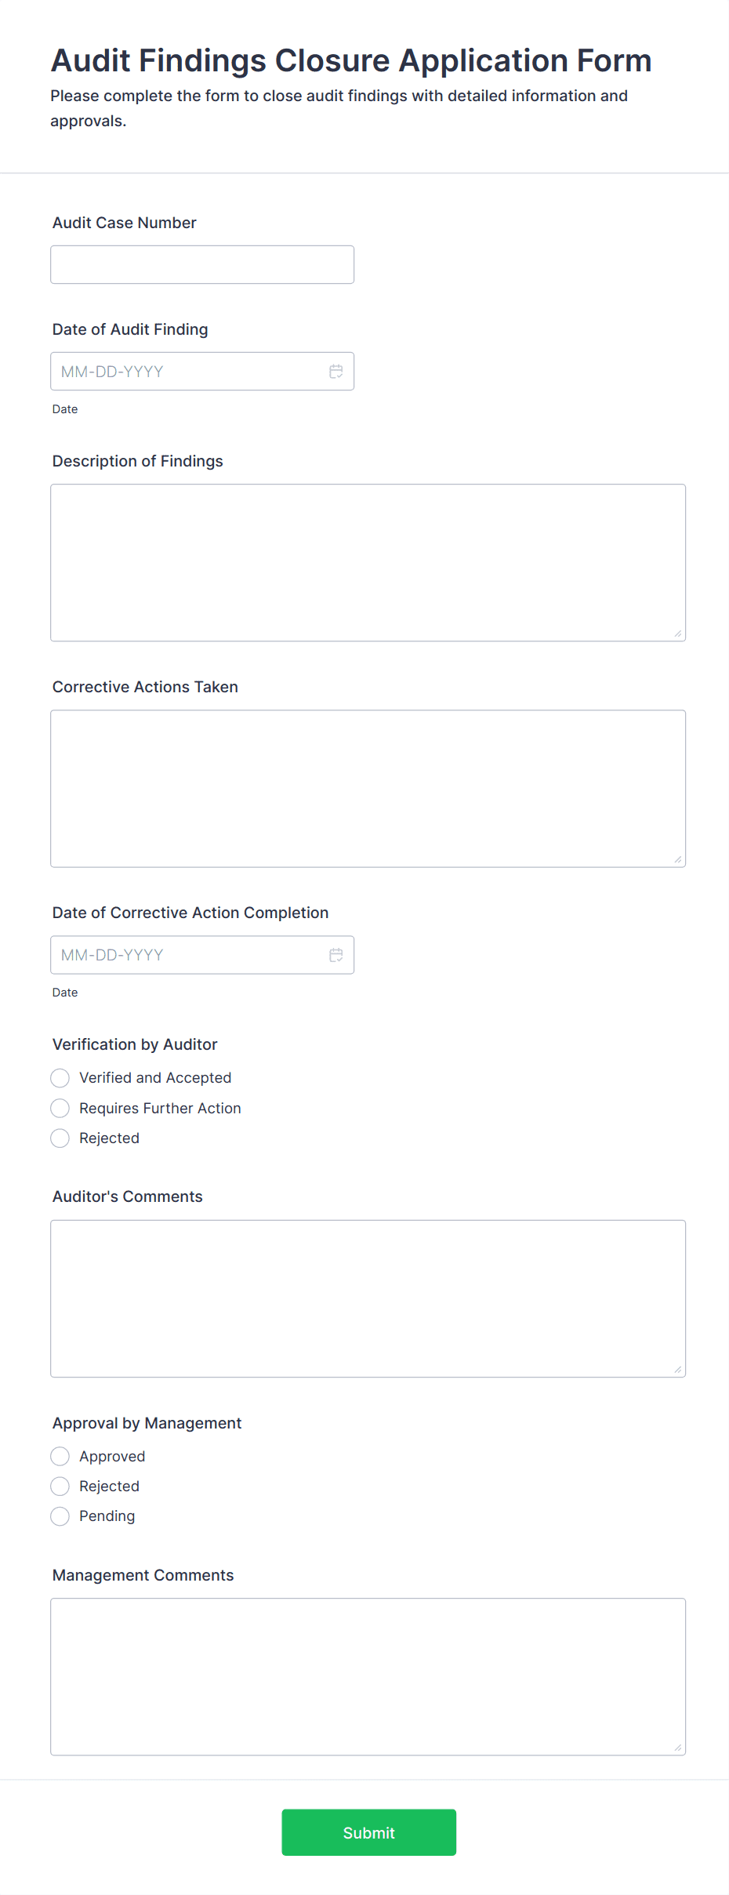Focus the Date of Audit Finding input
729x1895 pixels.
click(x=188, y=372)
